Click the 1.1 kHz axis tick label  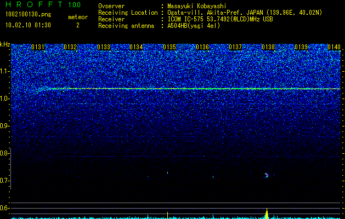click(4, 71)
